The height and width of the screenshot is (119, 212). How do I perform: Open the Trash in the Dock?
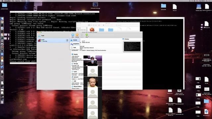coord(2,102)
